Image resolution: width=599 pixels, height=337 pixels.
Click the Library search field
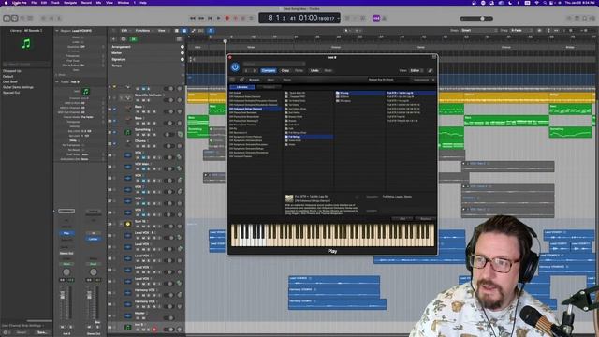click(x=26, y=64)
